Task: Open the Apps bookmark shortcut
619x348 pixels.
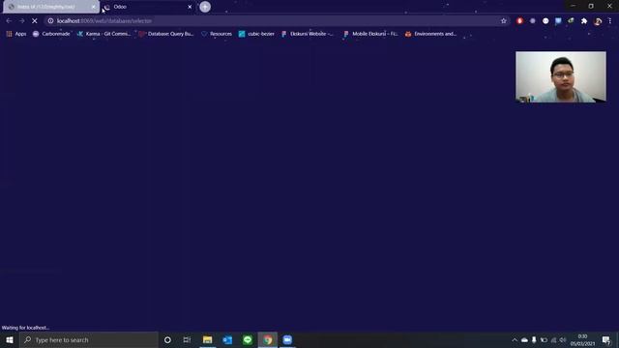Action: 16,34
